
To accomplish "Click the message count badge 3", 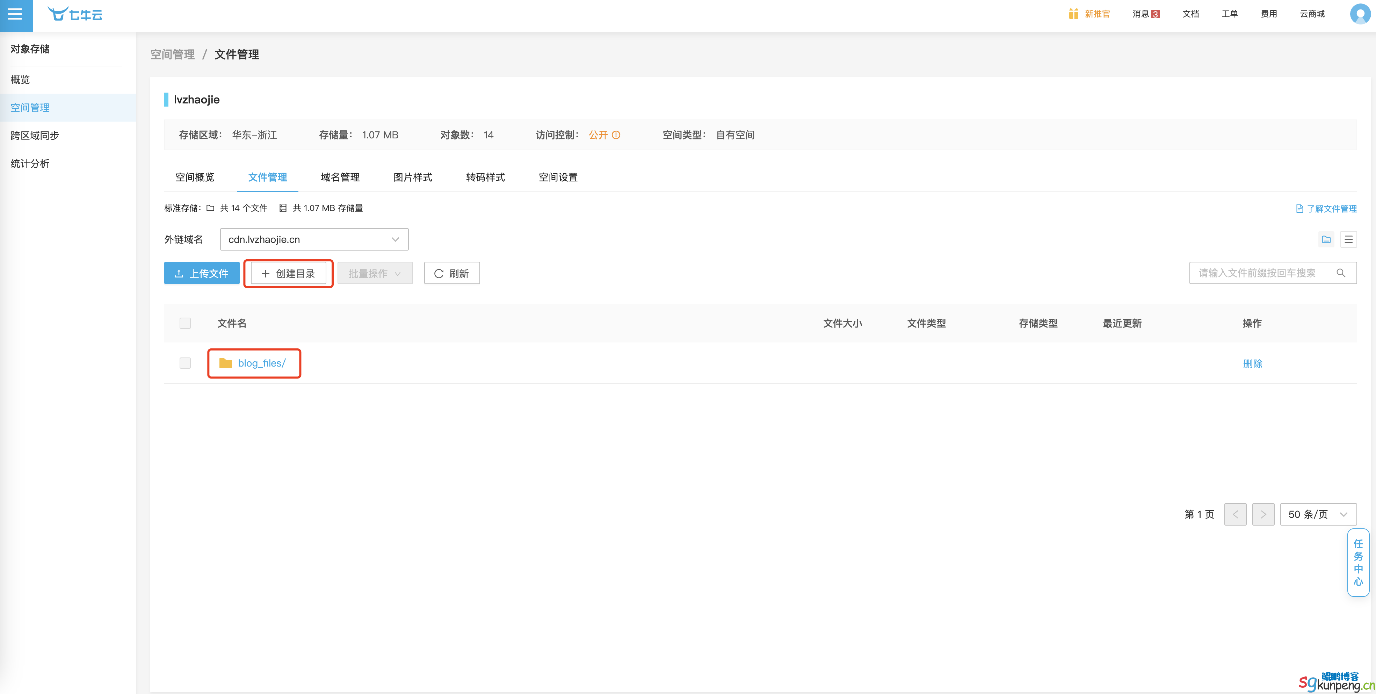I will 1156,14.
